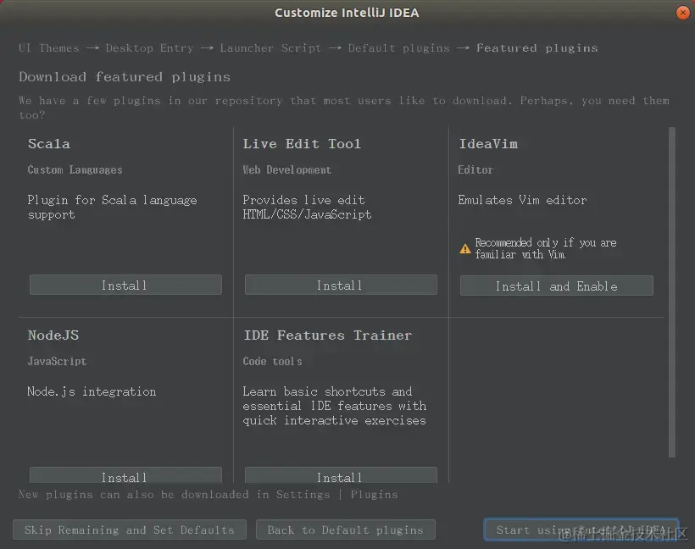Click Start using IntelliJ IDEA button
The height and width of the screenshot is (549, 695).
581,530
